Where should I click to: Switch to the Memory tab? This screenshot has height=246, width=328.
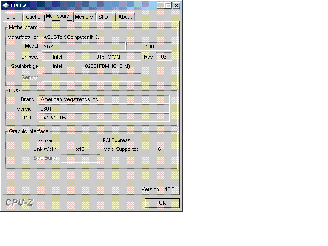point(84,17)
